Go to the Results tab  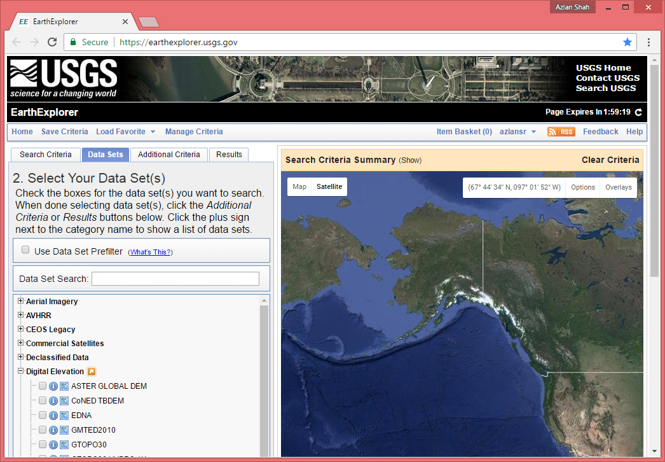pos(229,155)
